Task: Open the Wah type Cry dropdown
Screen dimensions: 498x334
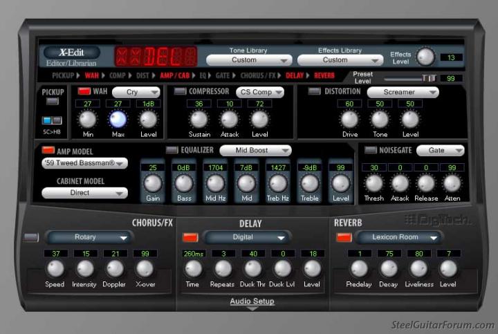Action: (x=136, y=92)
